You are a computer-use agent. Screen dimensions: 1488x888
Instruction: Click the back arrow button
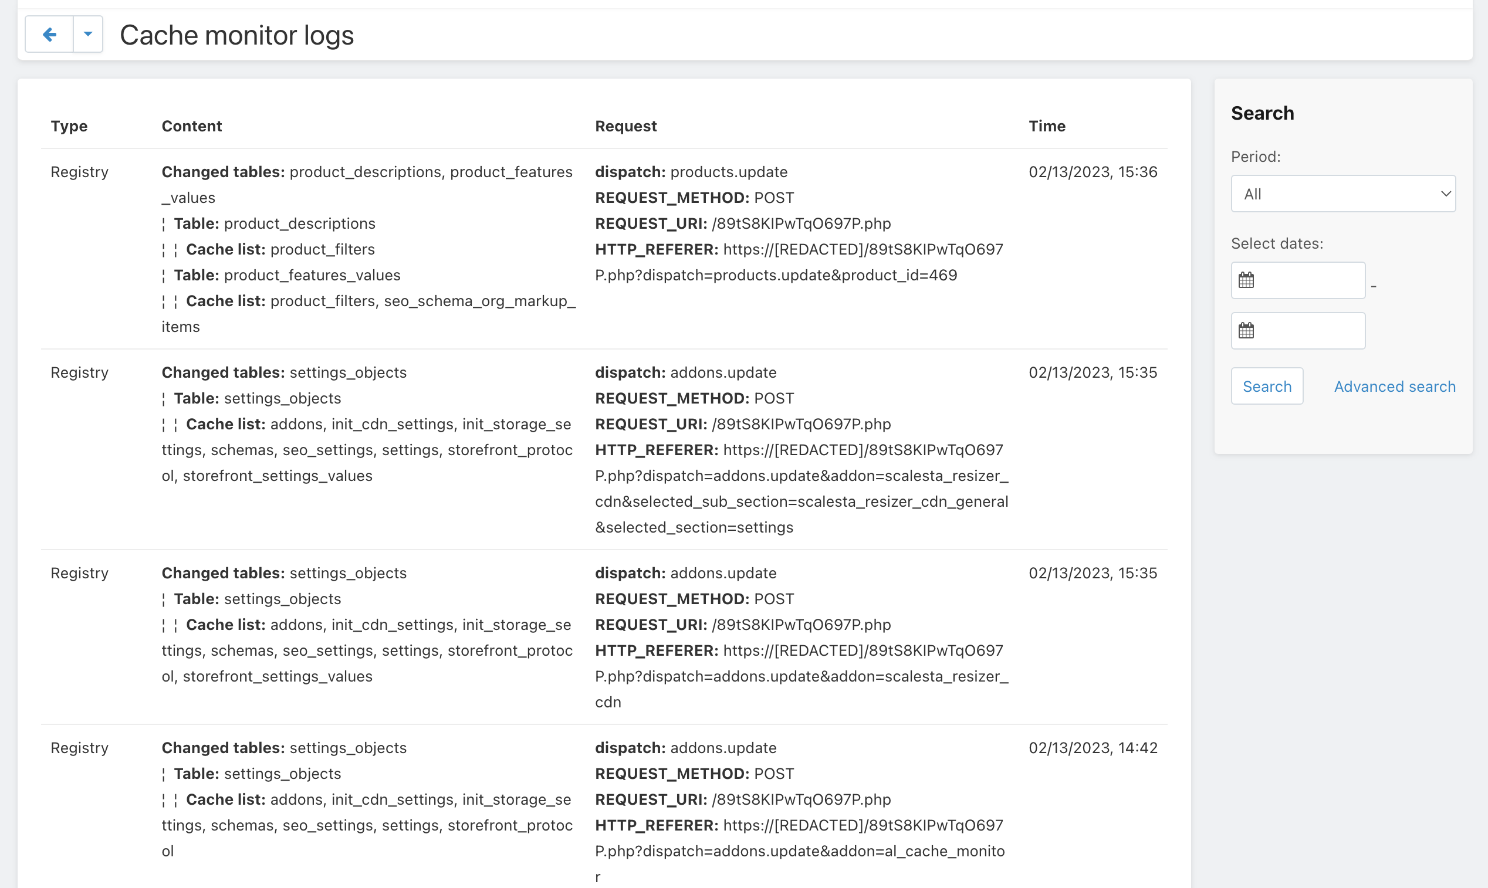tap(50, 34)
